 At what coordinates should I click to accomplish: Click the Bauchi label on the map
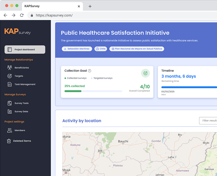point(123,141)
